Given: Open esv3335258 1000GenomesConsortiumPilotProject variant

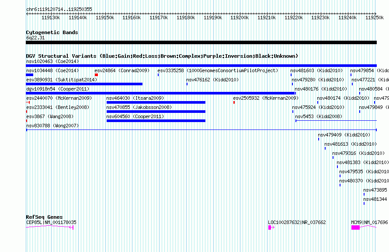Looking at the screenshot, I should 218,70.
